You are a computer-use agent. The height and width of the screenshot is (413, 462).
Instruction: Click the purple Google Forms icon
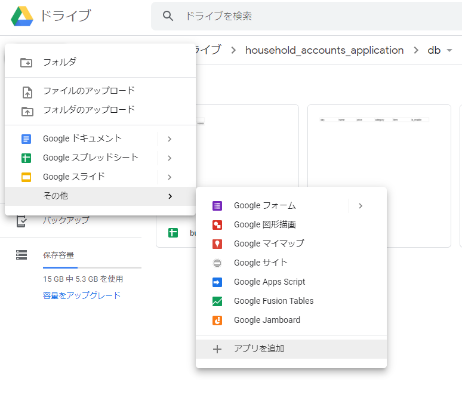(217, 206)
